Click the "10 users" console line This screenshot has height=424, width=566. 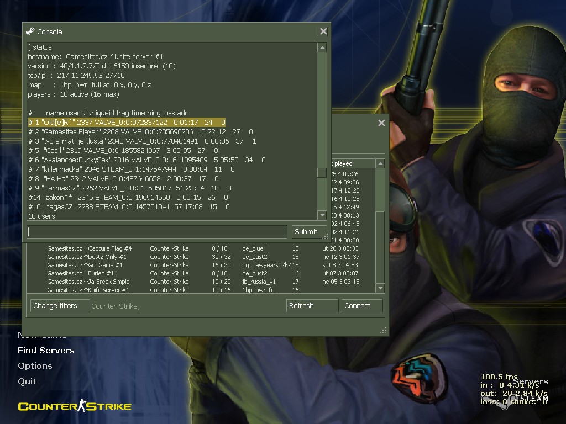(41, 216)
